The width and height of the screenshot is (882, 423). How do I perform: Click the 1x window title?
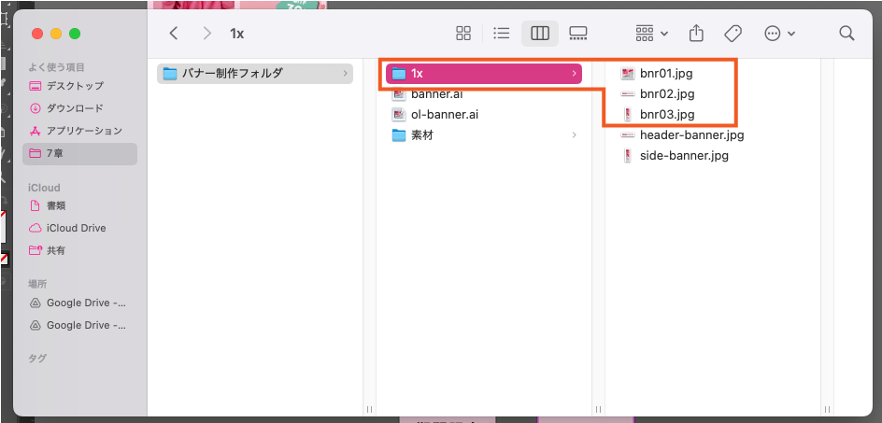tap(236, 34)
